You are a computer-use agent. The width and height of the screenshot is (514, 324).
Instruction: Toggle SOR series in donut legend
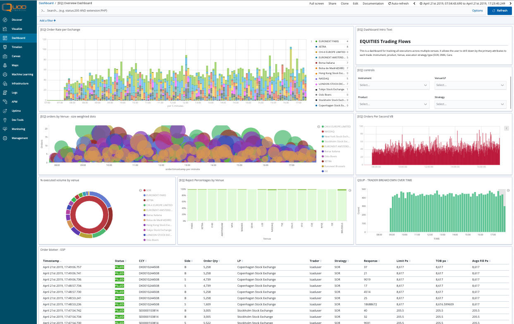coord(148,190)
